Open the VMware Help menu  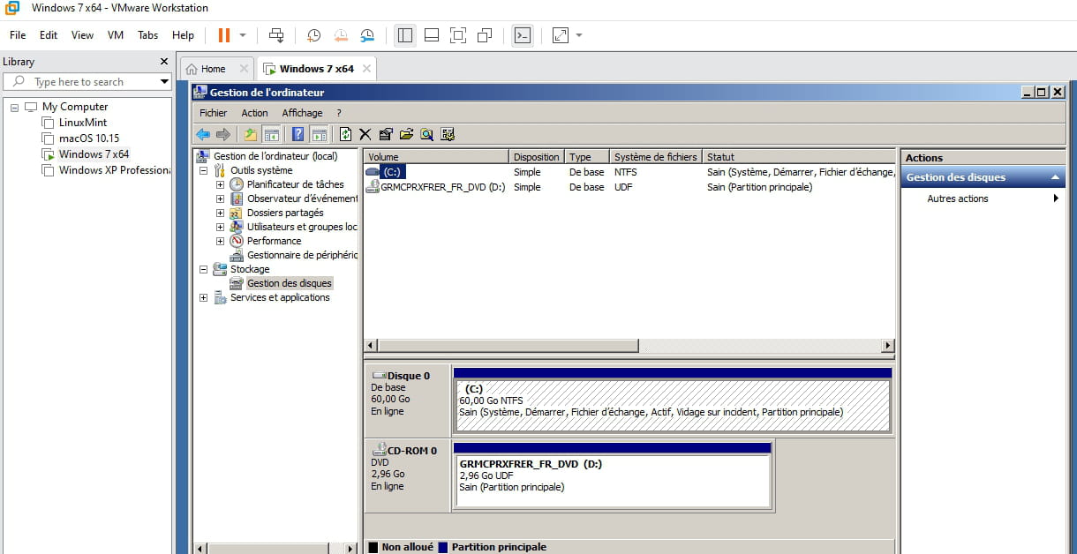coord(183,35)
